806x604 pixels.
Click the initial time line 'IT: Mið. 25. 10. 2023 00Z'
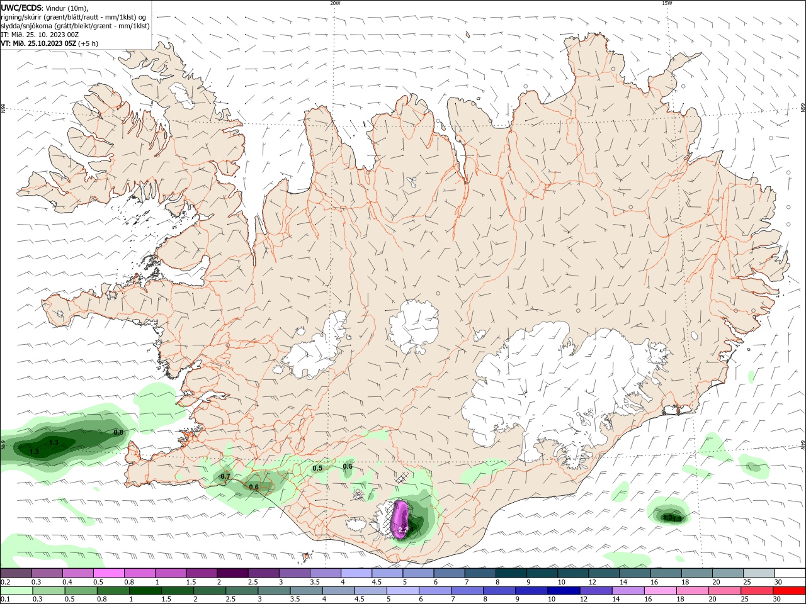pyautogui.click(x=40, y=35)
